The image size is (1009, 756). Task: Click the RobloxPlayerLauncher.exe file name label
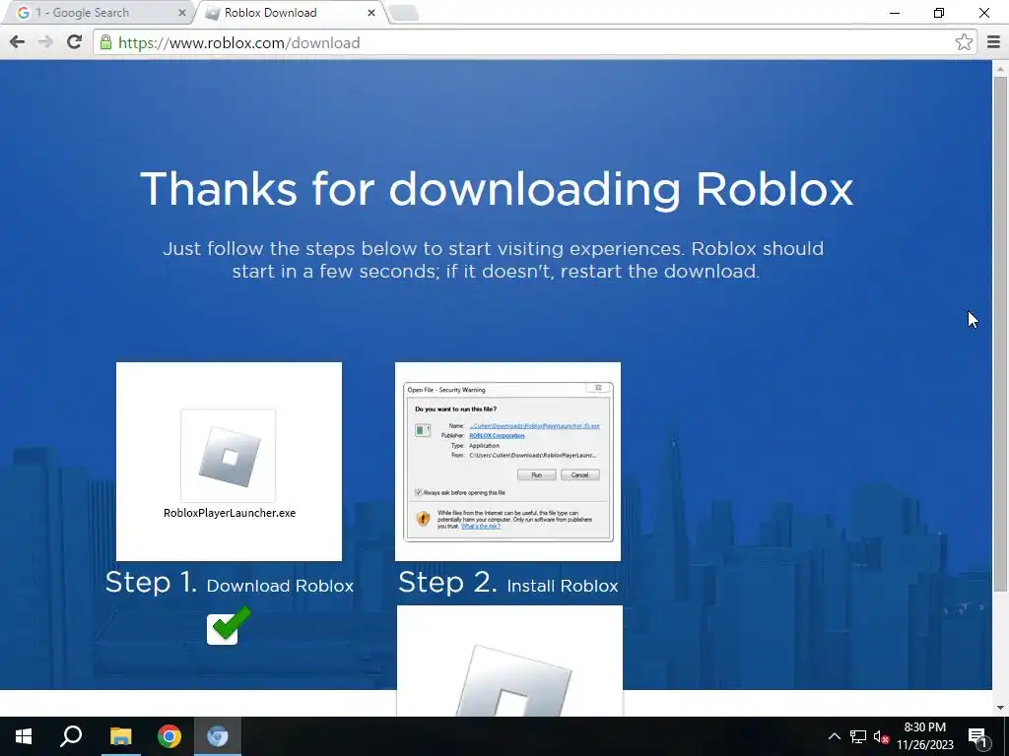click(x=230, y=513)
